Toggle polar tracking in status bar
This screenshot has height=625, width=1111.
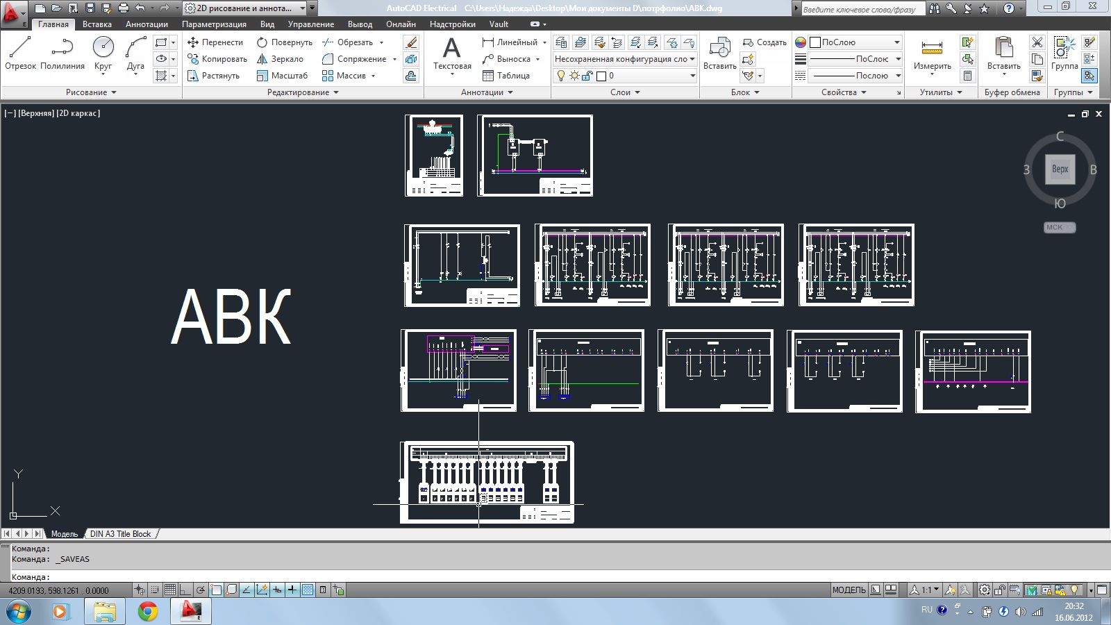[201, 590]
